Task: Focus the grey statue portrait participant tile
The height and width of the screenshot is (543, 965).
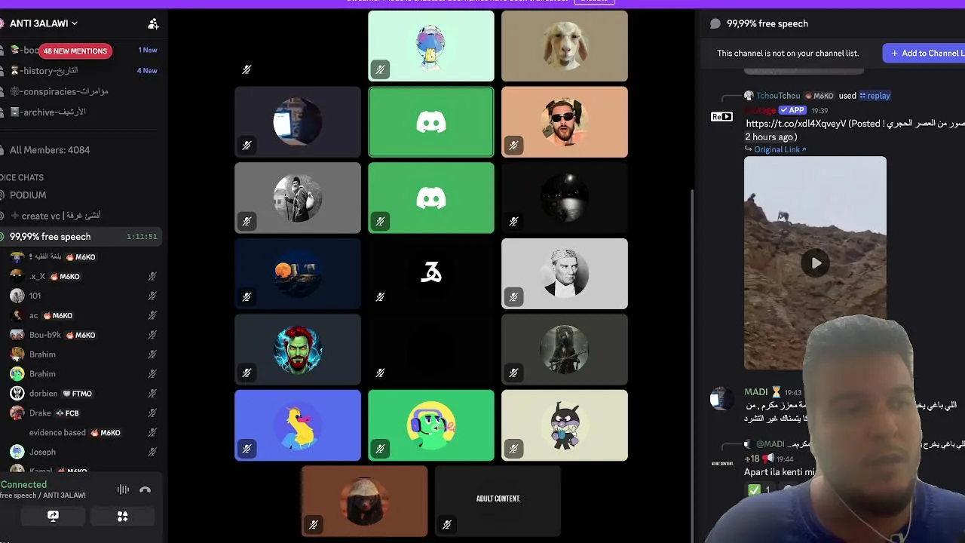Action: pyautogui.click(x=565, y=274)
